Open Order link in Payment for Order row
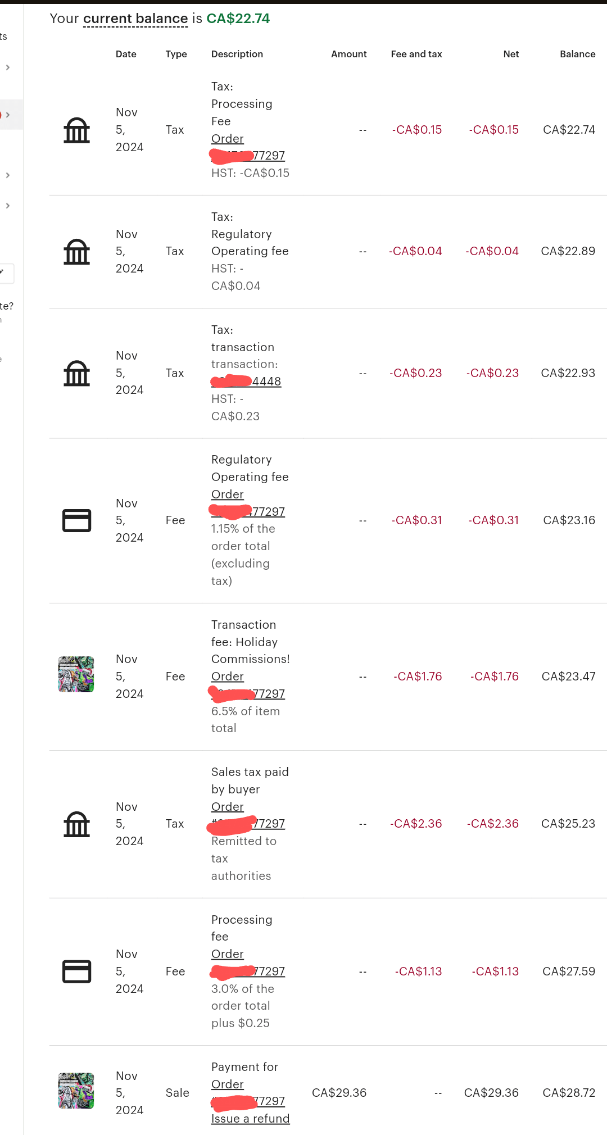This screenshot has width=607, height=1135. pyautogui.click(x=228, y=1084)
